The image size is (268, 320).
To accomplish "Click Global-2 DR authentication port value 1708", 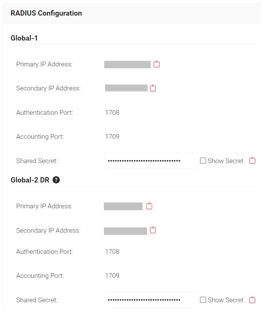I will coord(112,252).
